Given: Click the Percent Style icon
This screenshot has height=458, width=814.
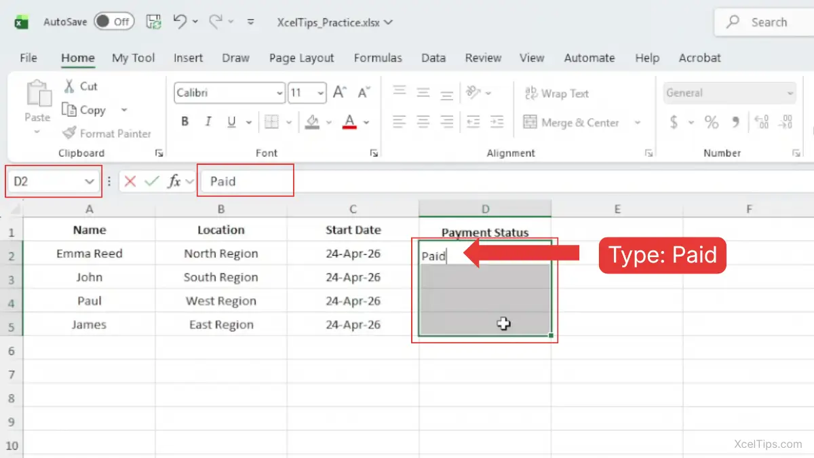Looking at the screenshot, I should pyautogui.click(x=711, y=122).
